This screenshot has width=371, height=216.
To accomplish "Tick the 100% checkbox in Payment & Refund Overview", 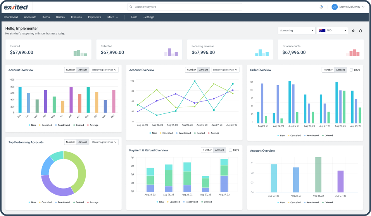I will [x=231, y=150].
